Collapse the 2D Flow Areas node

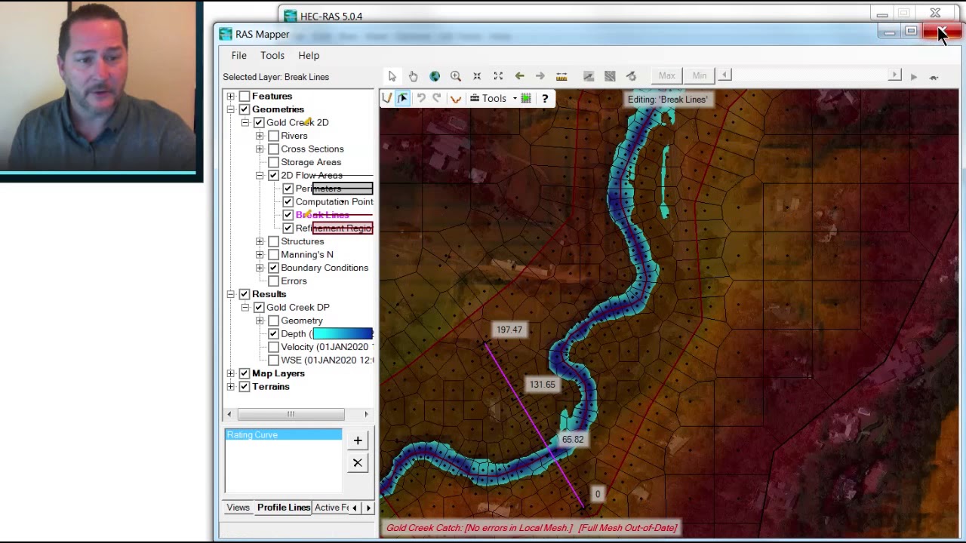pyautogui.click(x=260, y=175)
